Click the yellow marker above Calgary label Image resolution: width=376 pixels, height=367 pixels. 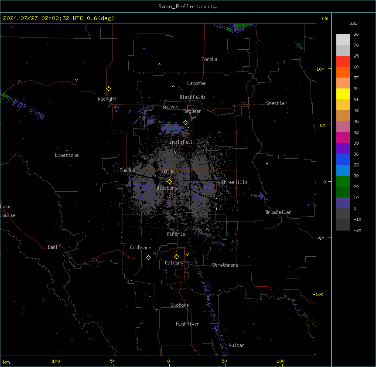pos(177,257)
